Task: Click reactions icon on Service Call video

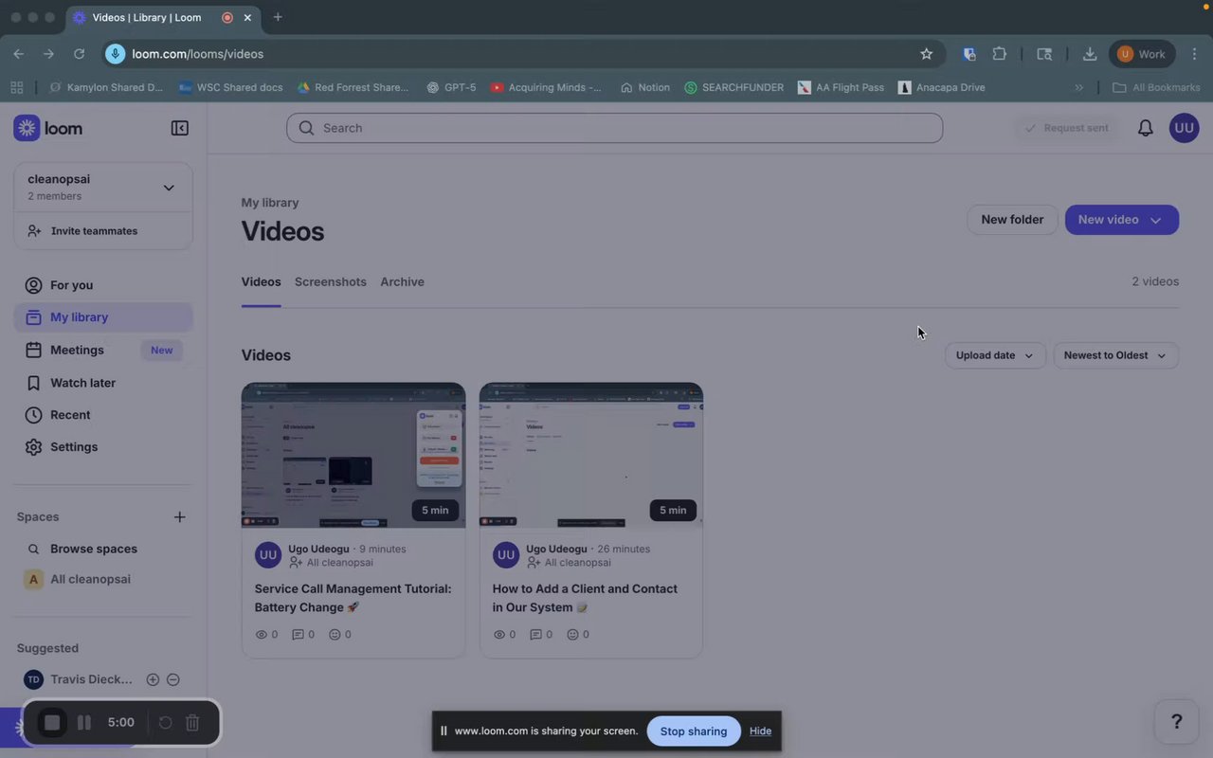Action: click(x=335, y=635)
